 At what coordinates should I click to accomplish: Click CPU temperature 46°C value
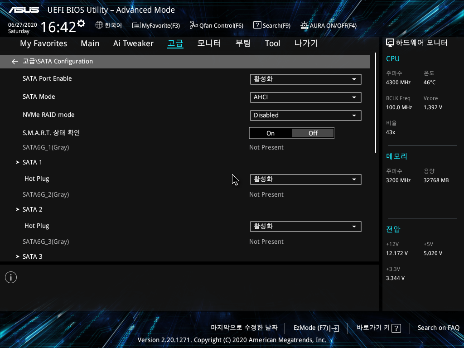point(430,82)
